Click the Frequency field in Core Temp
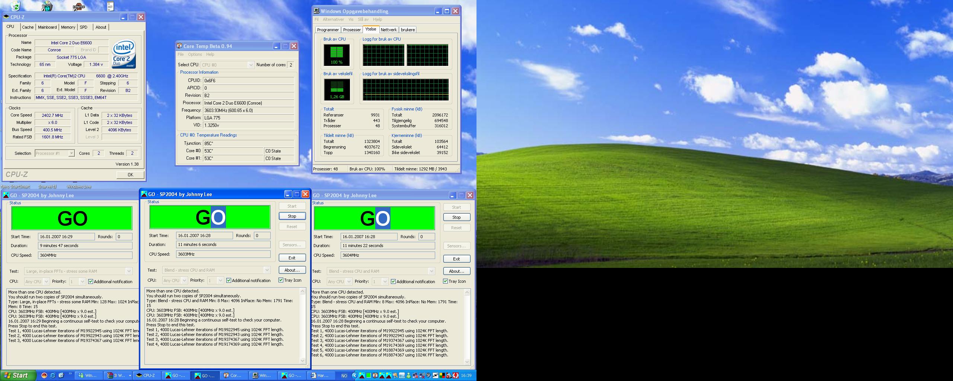The height and width of the screenshot is (381, 953). (x=248, y=111)
